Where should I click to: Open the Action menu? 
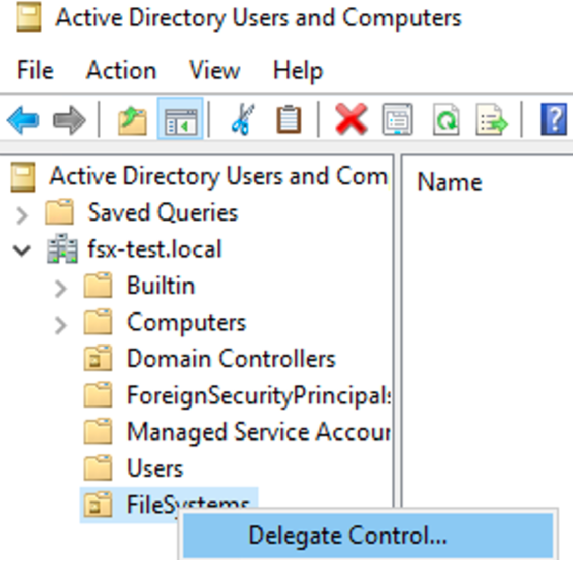tap(121, 70)
